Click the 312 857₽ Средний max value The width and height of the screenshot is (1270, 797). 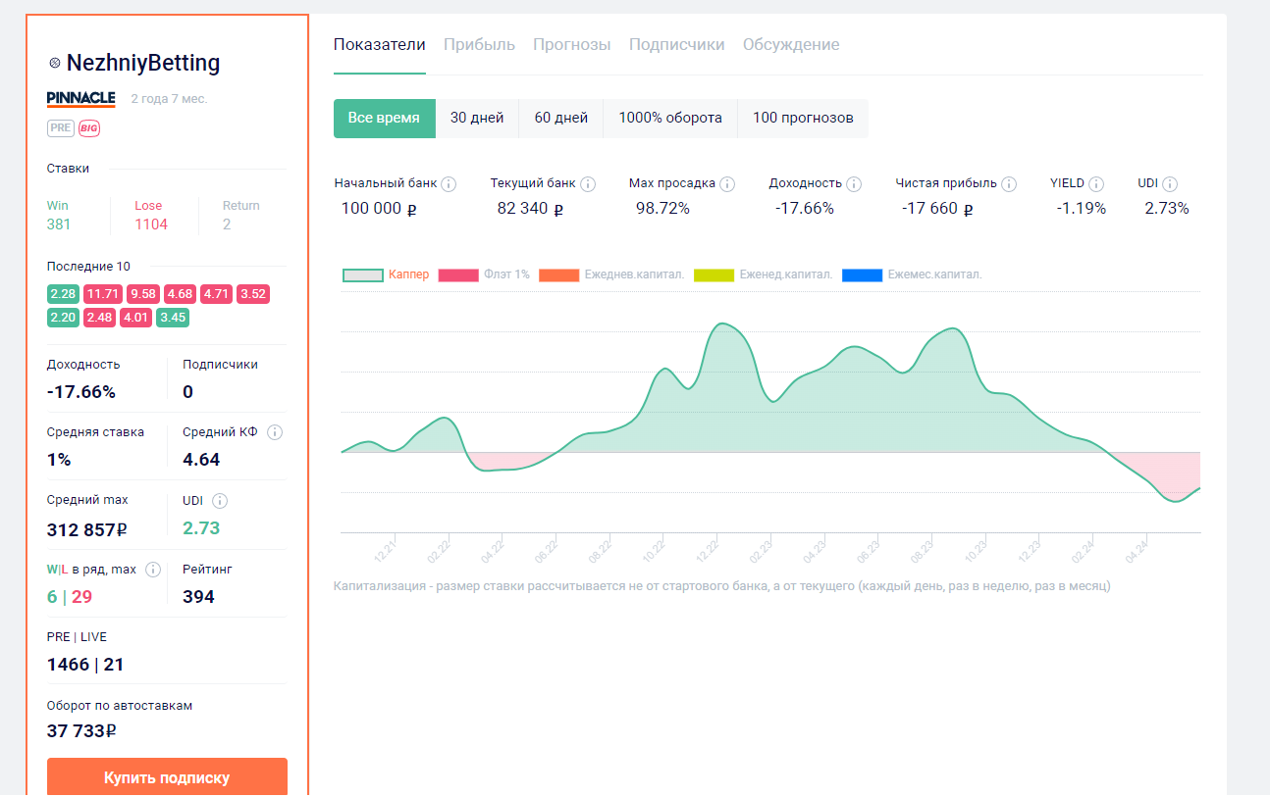coord(87,529)
